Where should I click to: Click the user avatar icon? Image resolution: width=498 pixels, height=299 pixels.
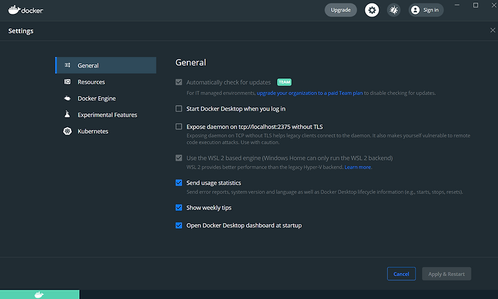[415, 10]
